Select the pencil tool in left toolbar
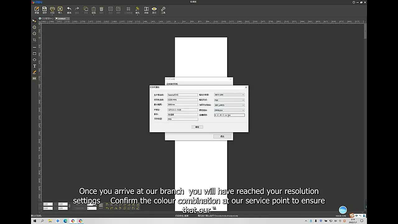 (35, 72)
